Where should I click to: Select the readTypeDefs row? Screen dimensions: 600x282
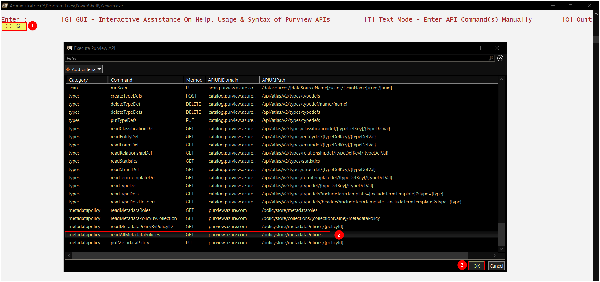tap(282, 194)
